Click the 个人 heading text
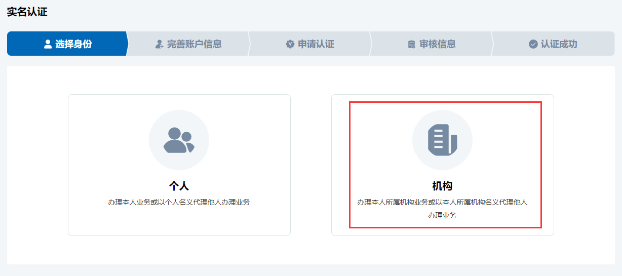 (x=179, y=186)
